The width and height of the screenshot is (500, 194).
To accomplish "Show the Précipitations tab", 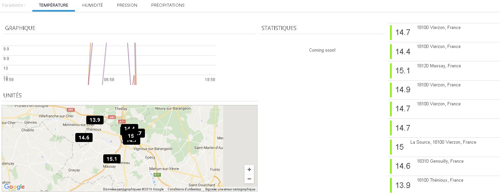I will pyautogui.click(x=168, y=5).
